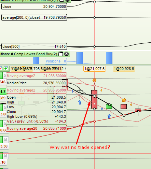Select the green candlestick
Image resolution: width=151 pixels, height=169 pixels.
(x=109, y=107)
